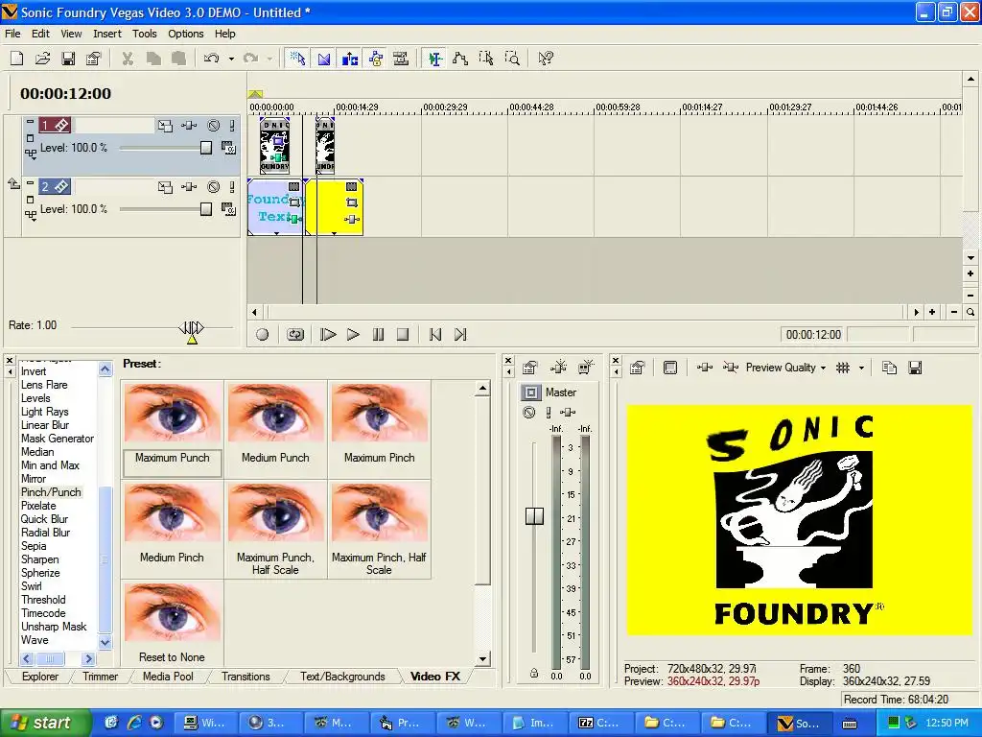982x737 pixels.
Task: Toggle Lock Envelopes to Events button
Action: (x=376, y=59)
